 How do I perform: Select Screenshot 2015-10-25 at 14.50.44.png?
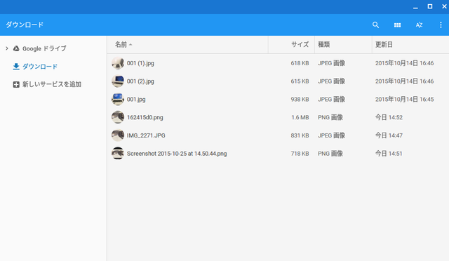177,154
